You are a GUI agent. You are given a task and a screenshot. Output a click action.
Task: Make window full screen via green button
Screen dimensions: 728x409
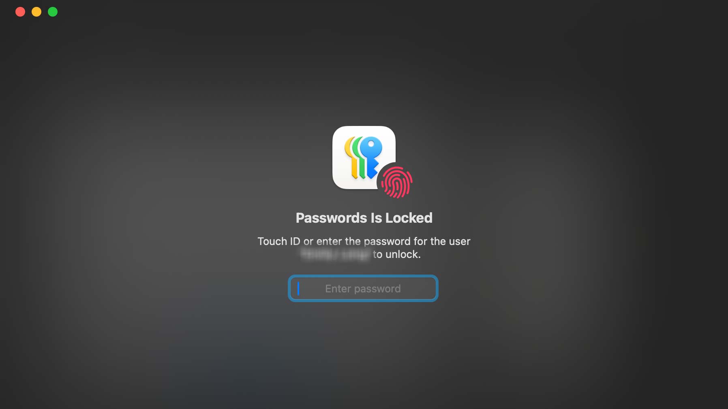coord(53,12)
